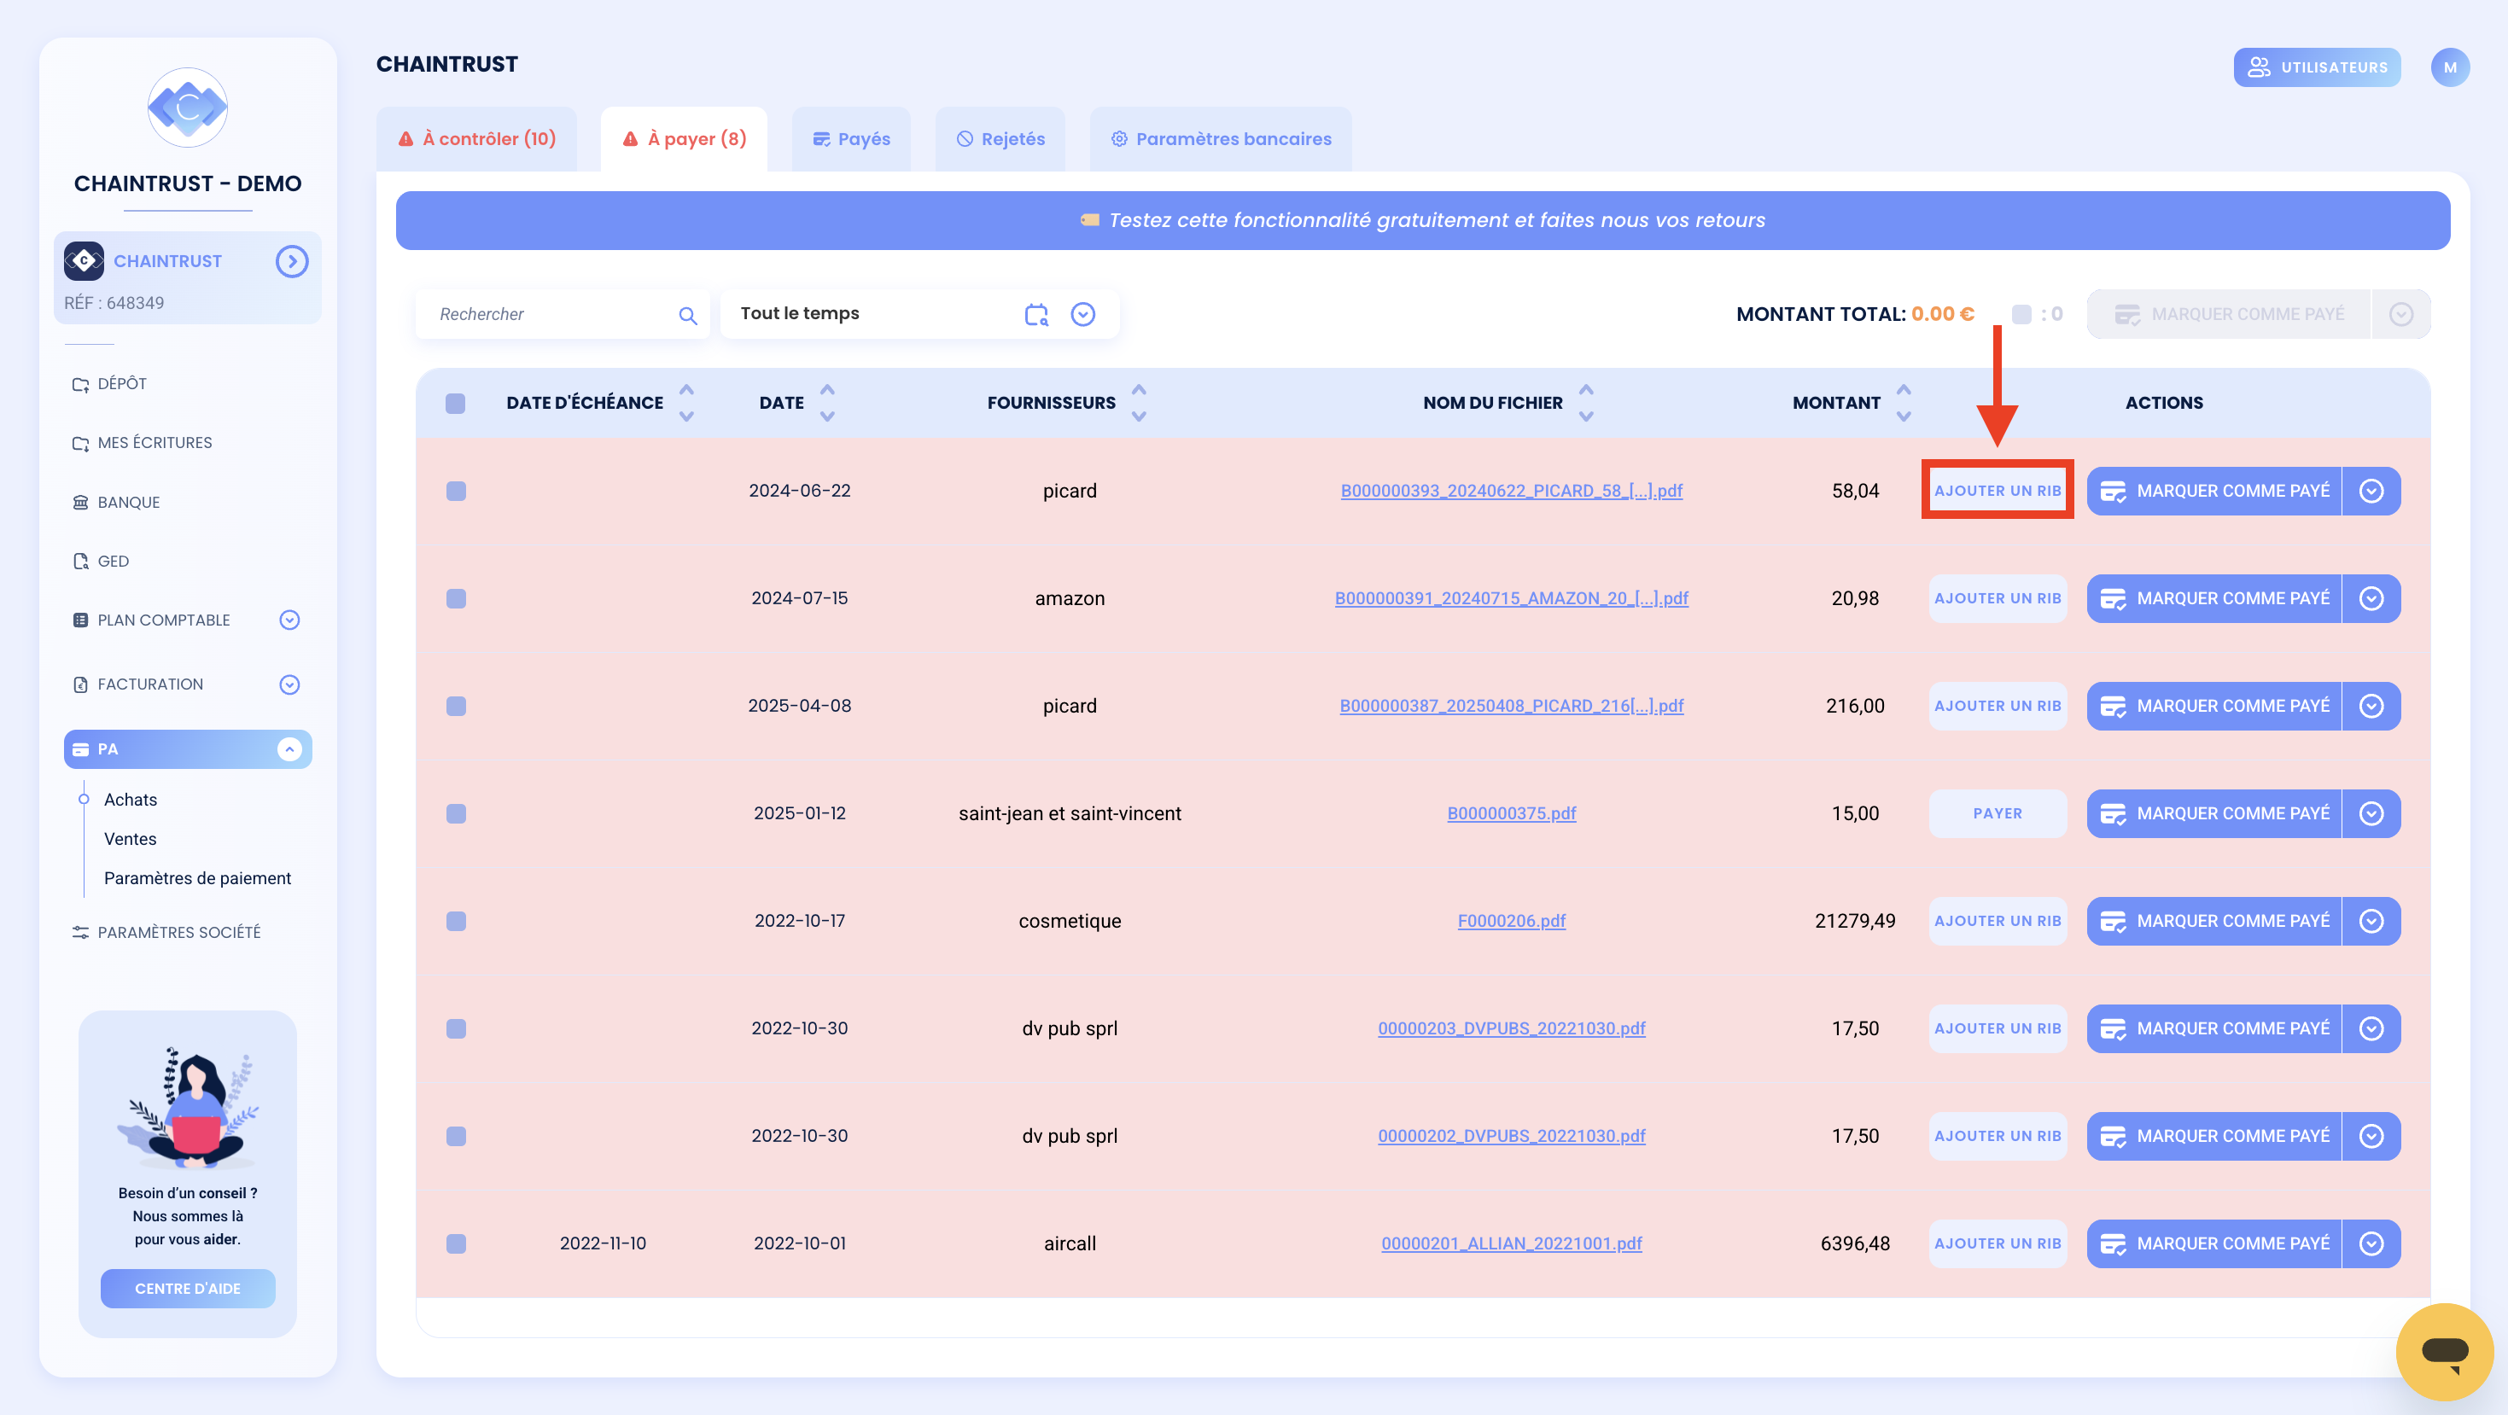
Task: Click bulk Marquer comme payé top button
Action: click(2229, 314)
